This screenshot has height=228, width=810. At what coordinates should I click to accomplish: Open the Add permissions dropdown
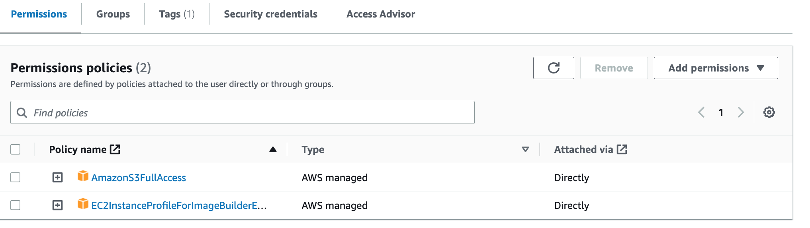coord(716,68)
